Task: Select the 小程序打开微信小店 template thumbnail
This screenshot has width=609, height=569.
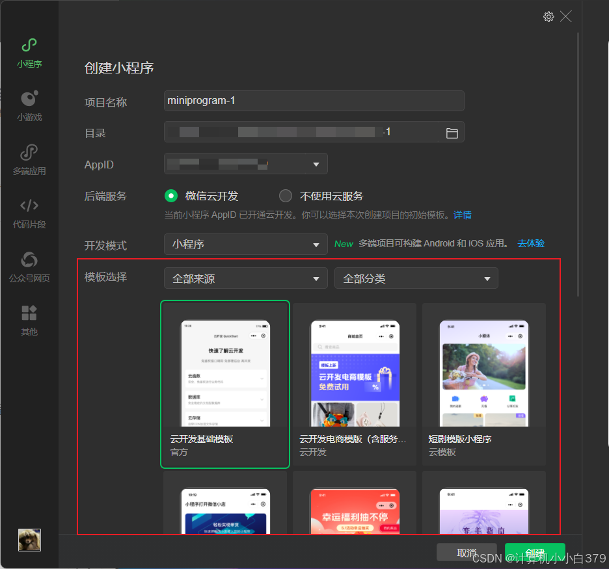Action: [x=226, y=510]
